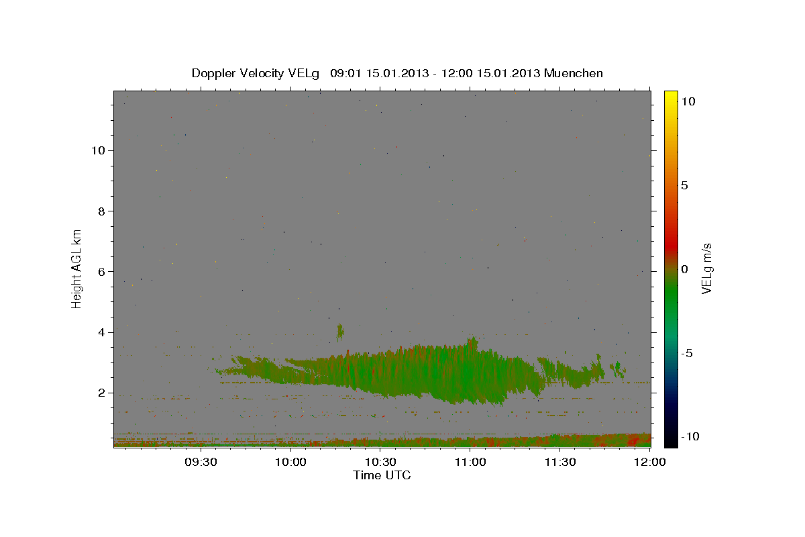This screenshot has width=805, height=537.
Task: Click the colorbar value '-5'
Action: click(x=687, y=353)
